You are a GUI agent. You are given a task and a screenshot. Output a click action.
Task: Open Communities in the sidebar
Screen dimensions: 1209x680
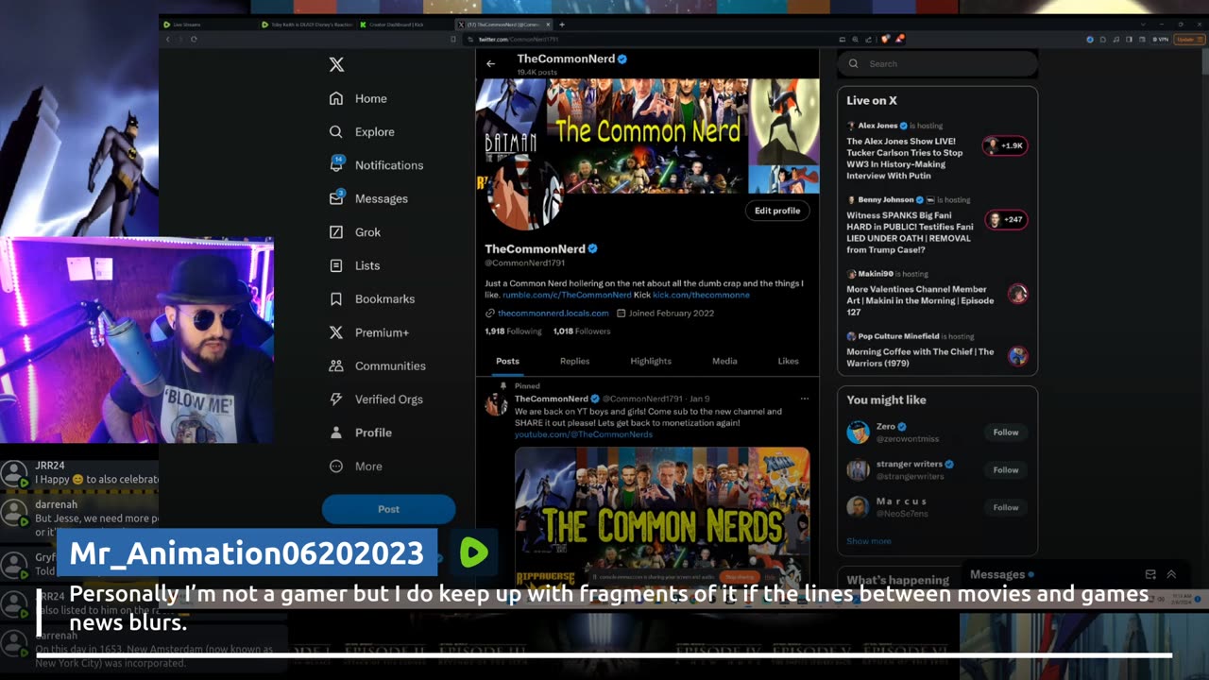click(x=377, y=365)
